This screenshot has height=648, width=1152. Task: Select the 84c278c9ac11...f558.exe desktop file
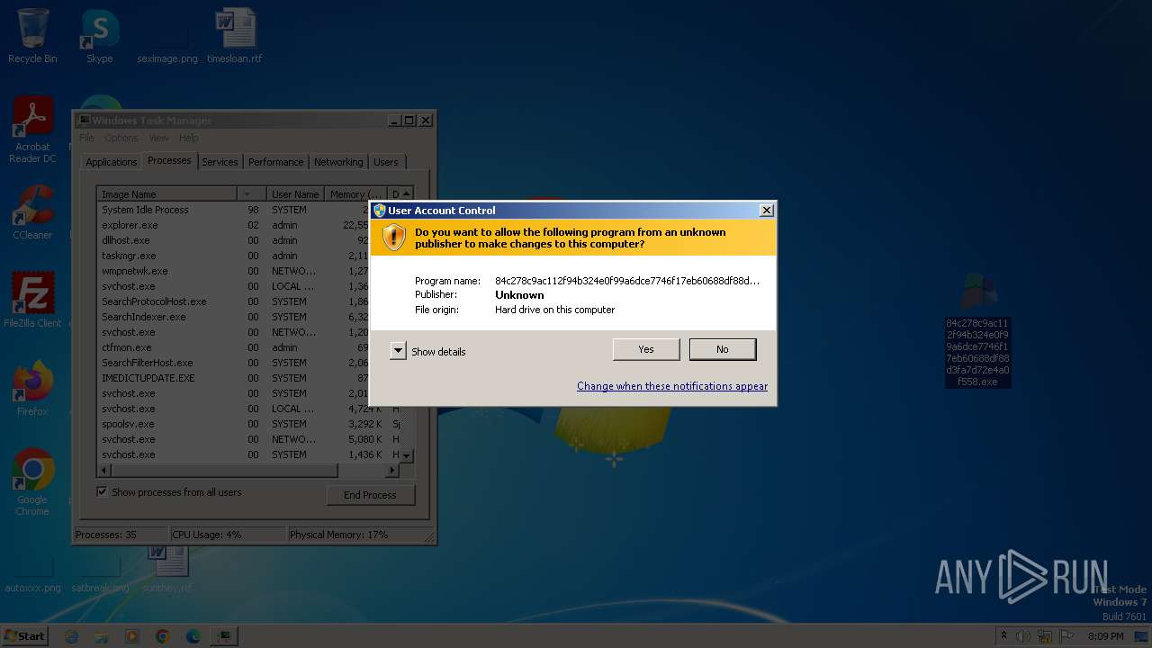click(x=977, y=330)
